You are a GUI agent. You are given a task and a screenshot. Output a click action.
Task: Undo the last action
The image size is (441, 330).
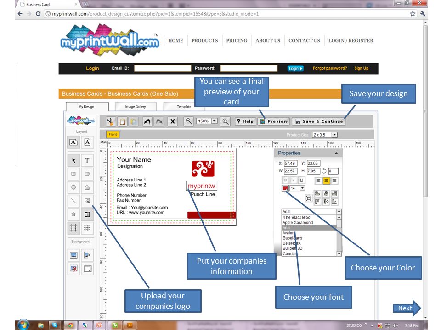coord(147,121)
